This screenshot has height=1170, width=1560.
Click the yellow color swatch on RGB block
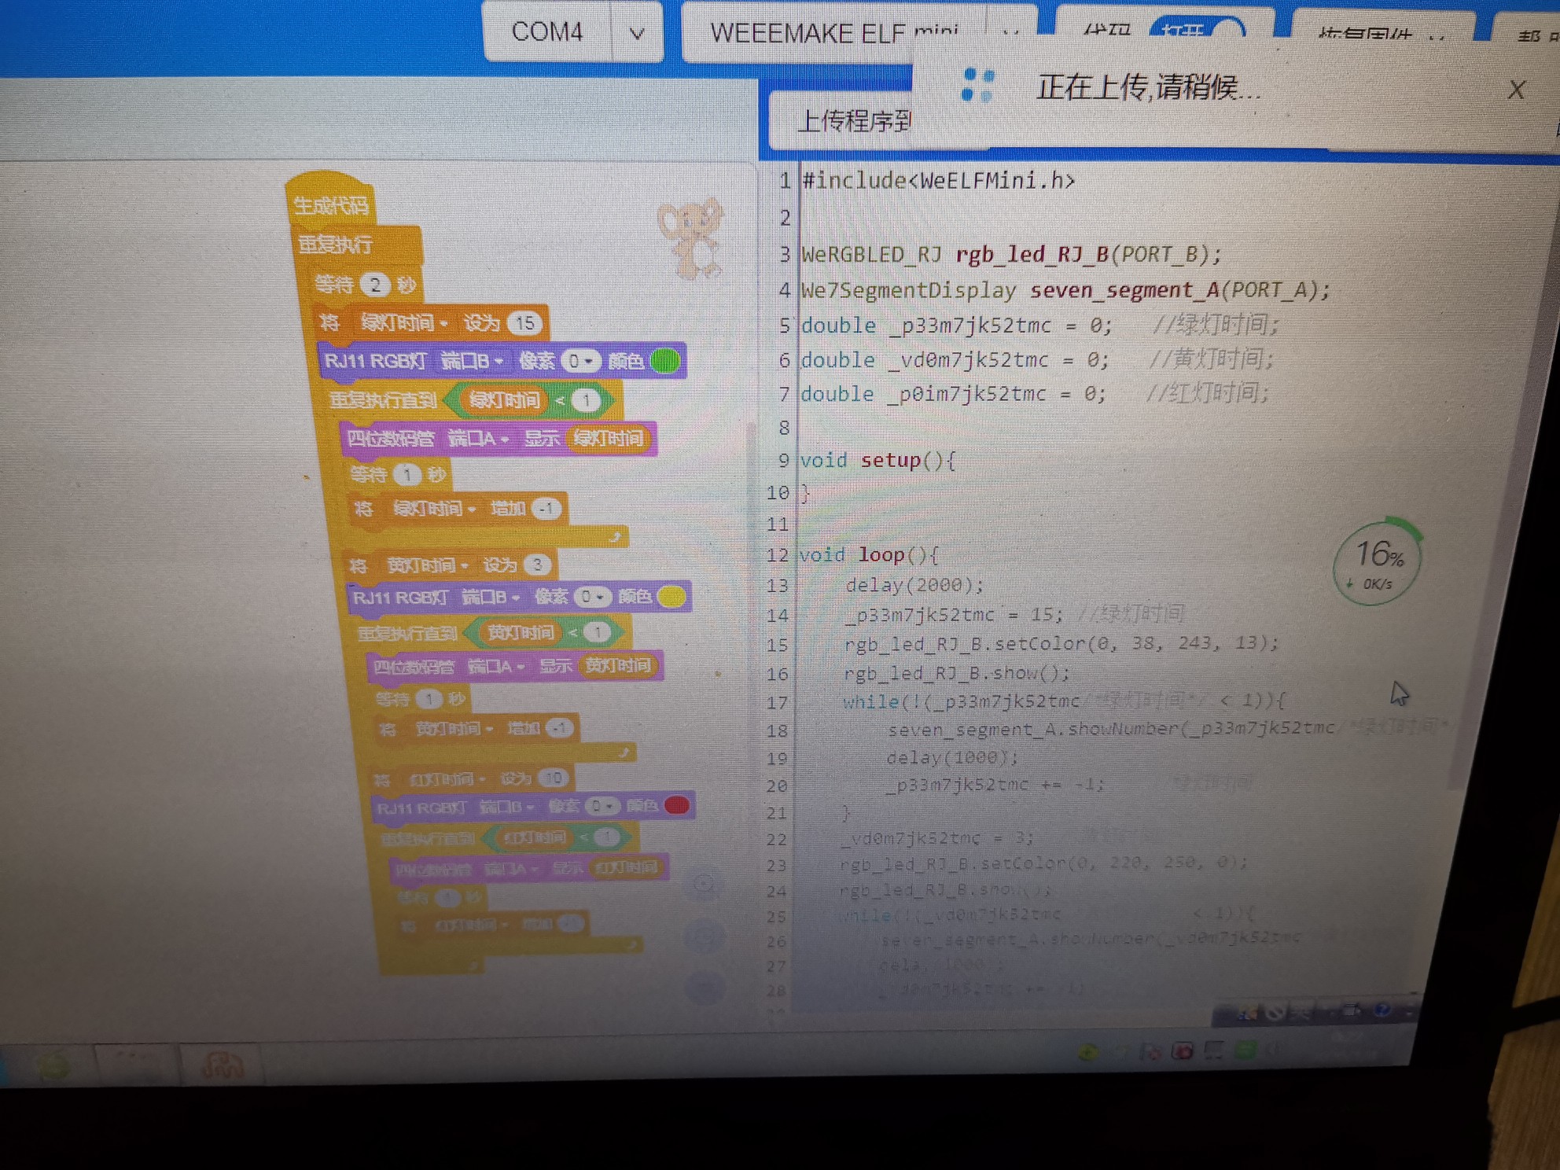671,597
